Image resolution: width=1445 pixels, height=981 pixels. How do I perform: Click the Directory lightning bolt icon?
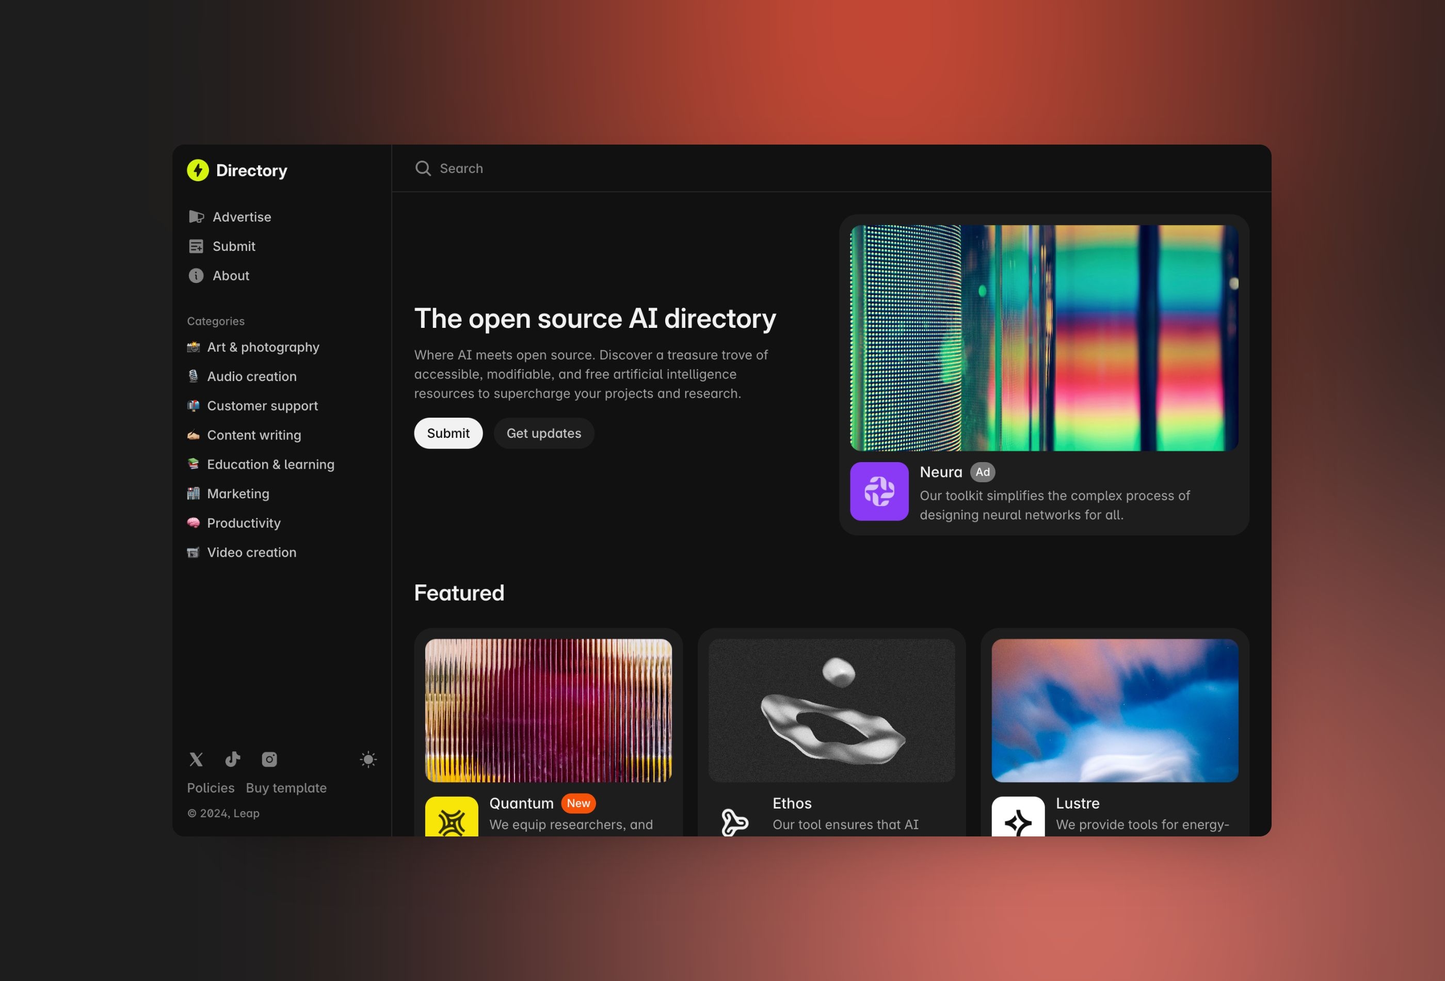tap(197, 170)
